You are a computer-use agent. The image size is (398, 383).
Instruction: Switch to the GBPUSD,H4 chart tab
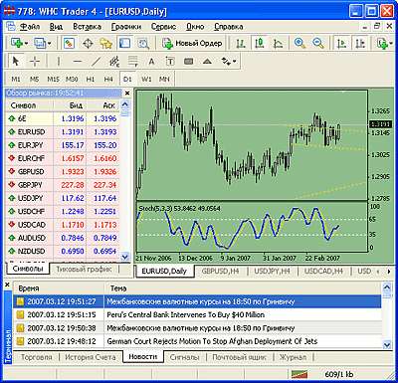pyautogui.click(x=220, y=271)
